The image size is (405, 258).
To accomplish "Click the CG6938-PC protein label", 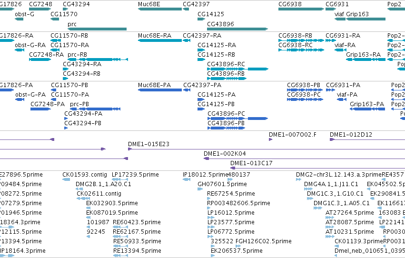I will tap(304, 95).
